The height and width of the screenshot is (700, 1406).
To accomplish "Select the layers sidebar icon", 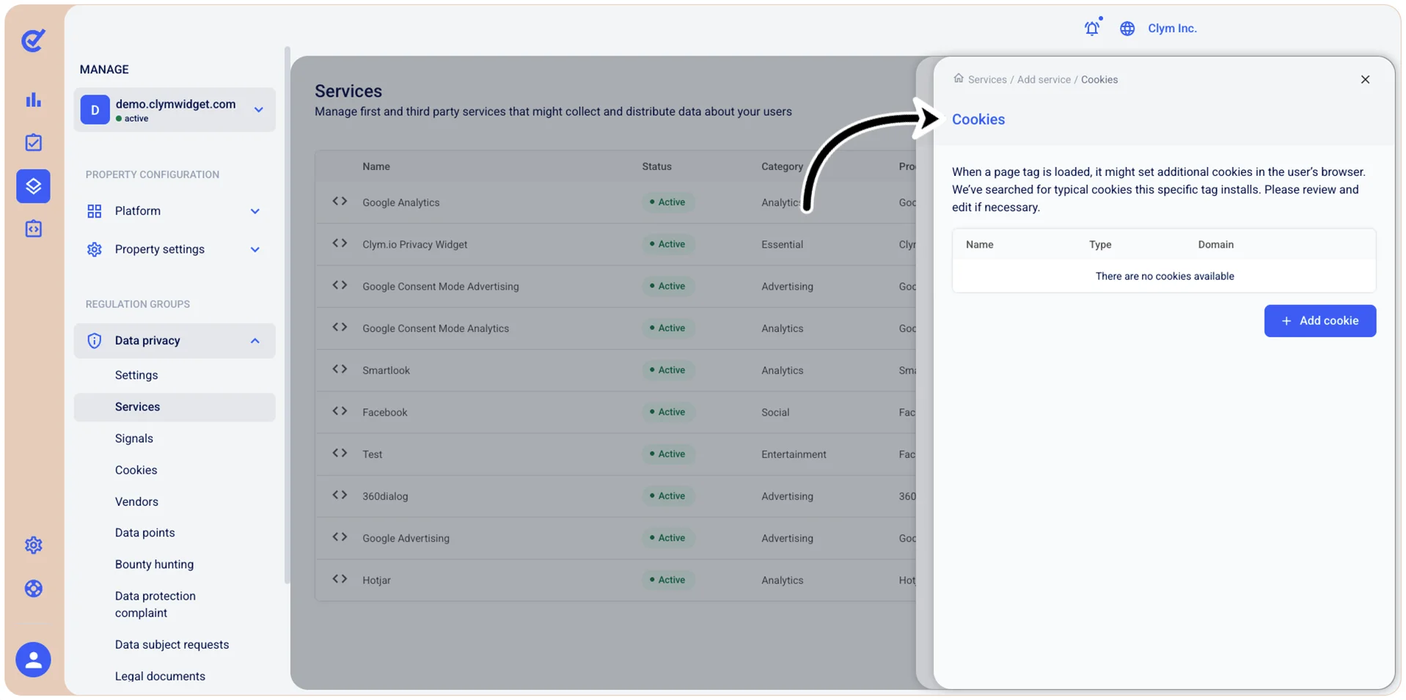I will coord(33,186).
